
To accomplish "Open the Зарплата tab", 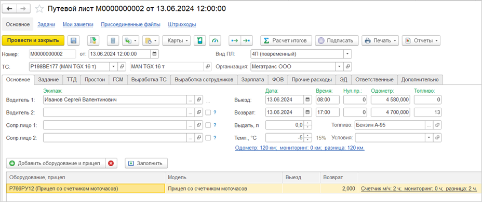I will pos(252,80).
